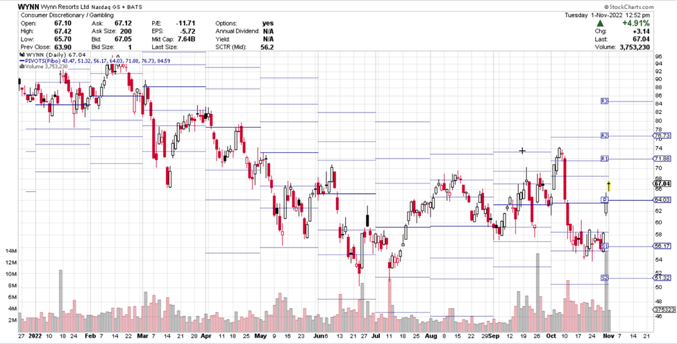Click the 64.03 pivot price tag
Image resolution: width=677 pixels, height=344 pixels.
pyautogui.click(x=662, y=199)
